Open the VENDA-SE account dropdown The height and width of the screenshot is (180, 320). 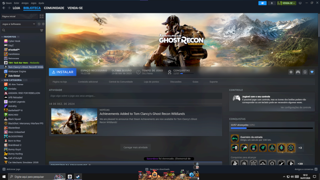tap(286, 3)
